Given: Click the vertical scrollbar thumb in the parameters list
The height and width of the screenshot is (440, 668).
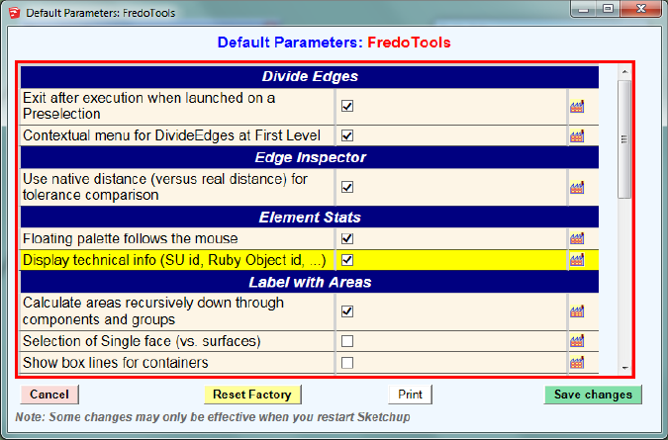Looking at the screenshot, I should [625, 139].
